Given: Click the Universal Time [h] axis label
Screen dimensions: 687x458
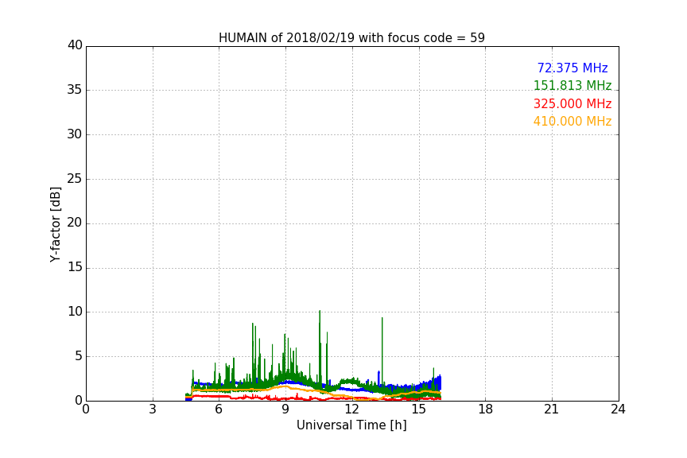Looking at the screenshot, I should 351,425.
